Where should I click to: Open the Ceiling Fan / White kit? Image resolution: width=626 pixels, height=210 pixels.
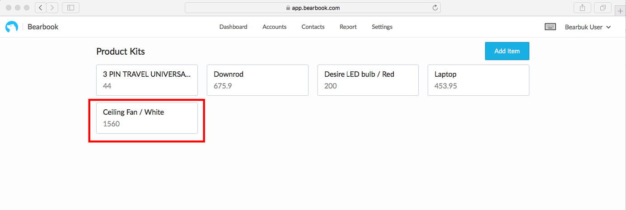click(x=147, y=118)
